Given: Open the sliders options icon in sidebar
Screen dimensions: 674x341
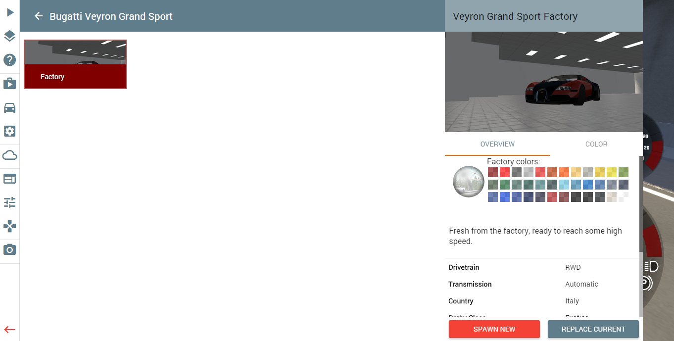Looking at the screenshot, I should [10, 202].
